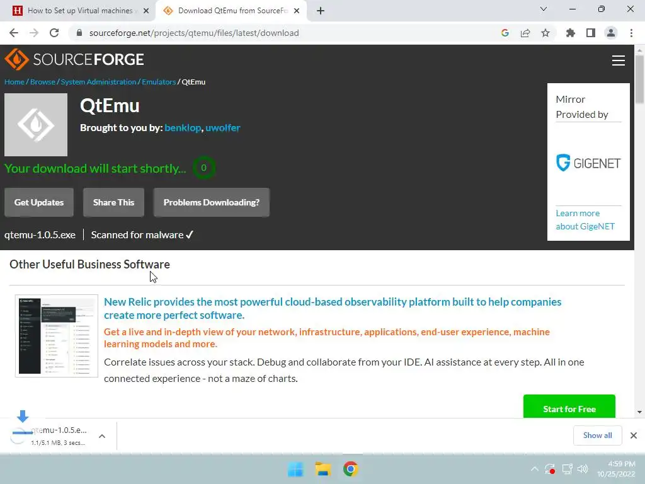The width and height of the screenshot is (645, 484).
Task: Click the download countdown circle
Action: tap(203, 168)
